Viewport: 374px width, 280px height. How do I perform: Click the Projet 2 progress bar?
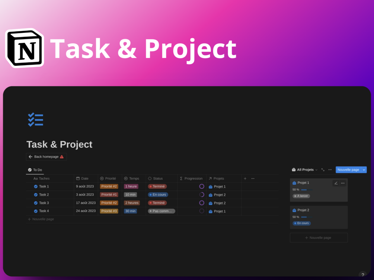tap(307, 217)
